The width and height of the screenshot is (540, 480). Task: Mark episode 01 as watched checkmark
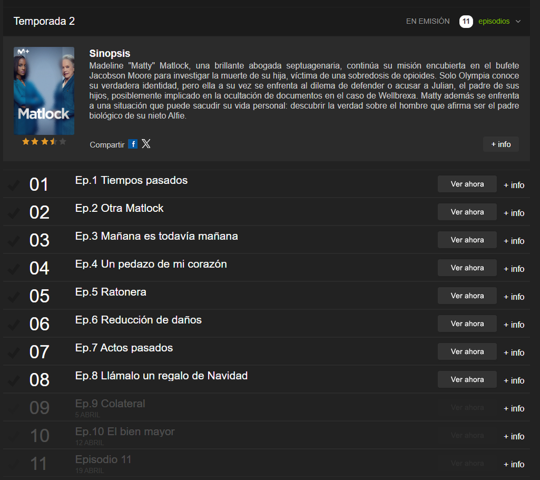point(14,185)
